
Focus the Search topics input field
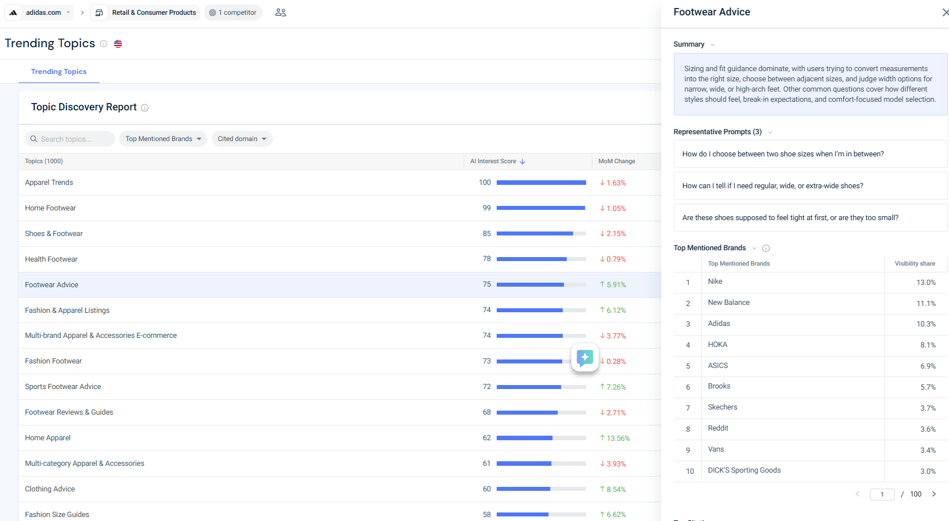tap(70, 139)
